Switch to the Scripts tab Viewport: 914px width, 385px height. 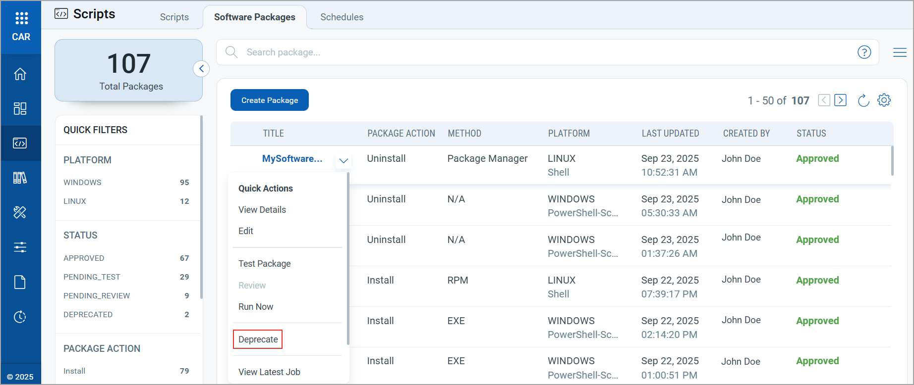[x=174, y=17]
